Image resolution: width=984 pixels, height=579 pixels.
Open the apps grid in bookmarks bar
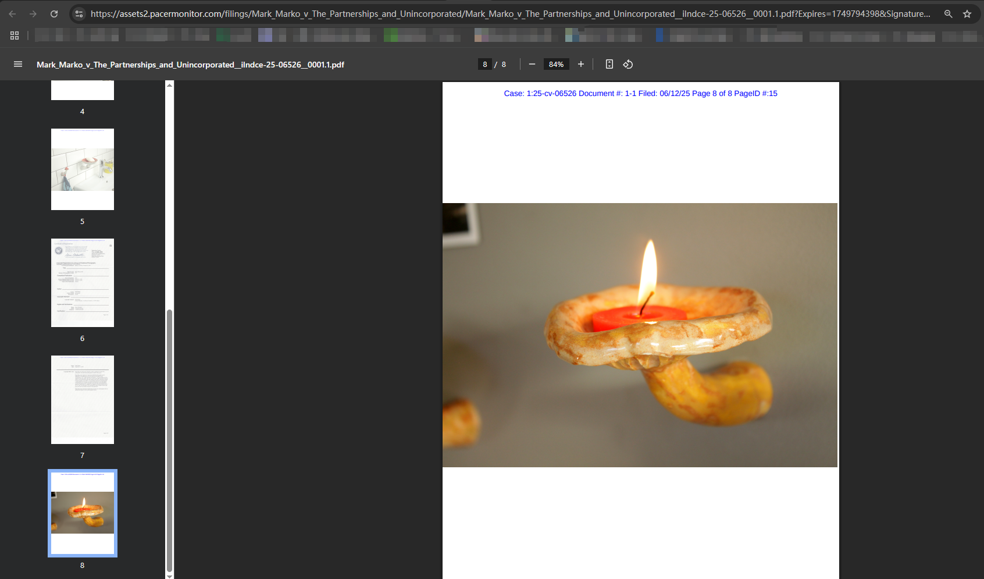coord(15,35)
